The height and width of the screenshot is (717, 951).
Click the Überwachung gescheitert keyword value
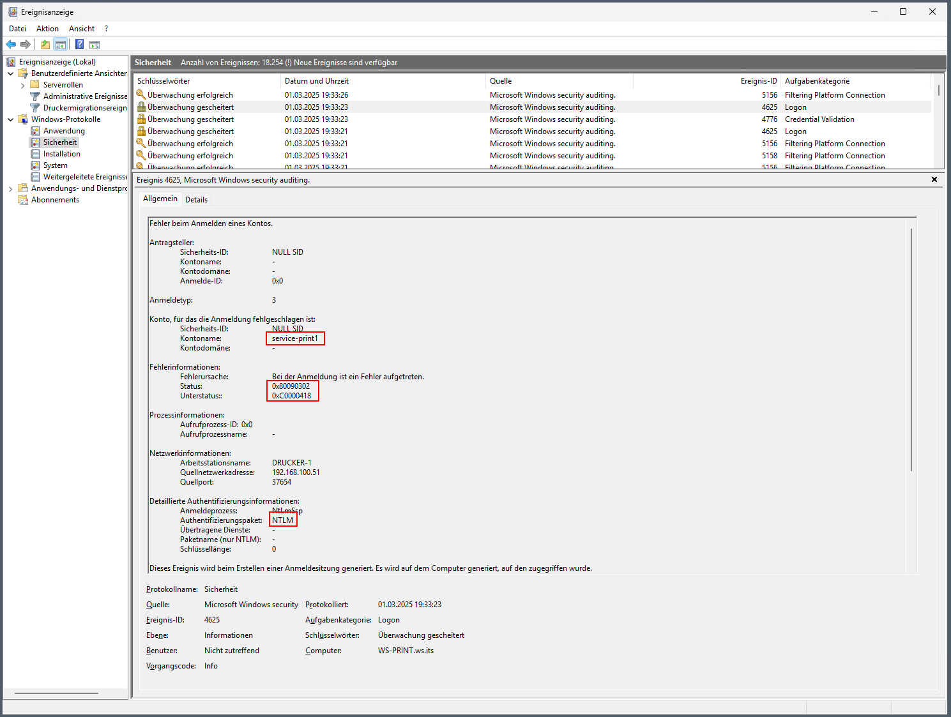421,635
